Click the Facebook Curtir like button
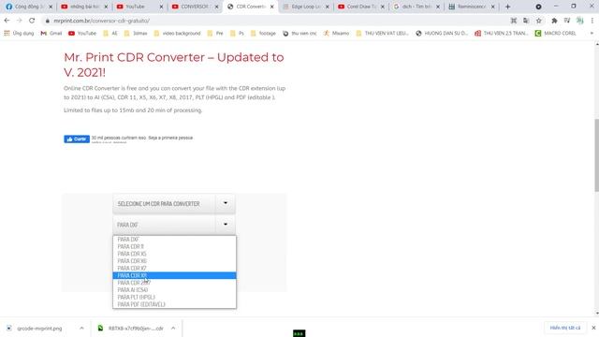 [77, 139]
